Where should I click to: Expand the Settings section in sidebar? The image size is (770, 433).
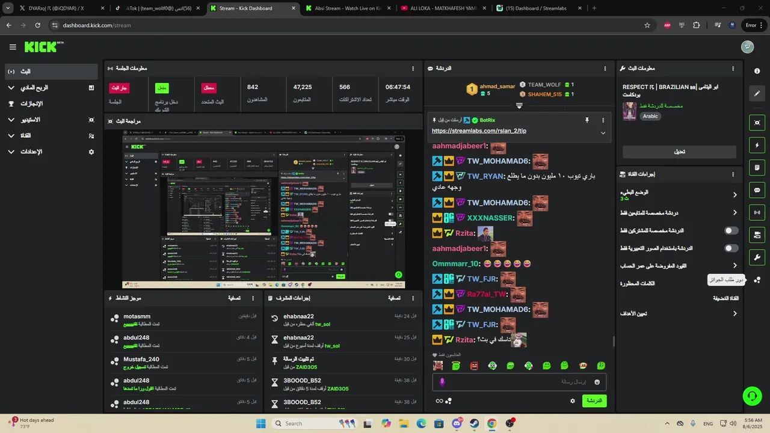50,152
